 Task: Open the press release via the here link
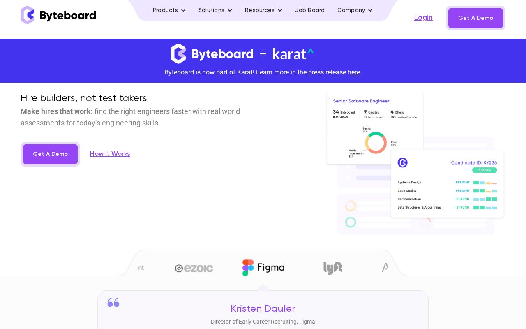pyautogui.click(x=354, y=72)
